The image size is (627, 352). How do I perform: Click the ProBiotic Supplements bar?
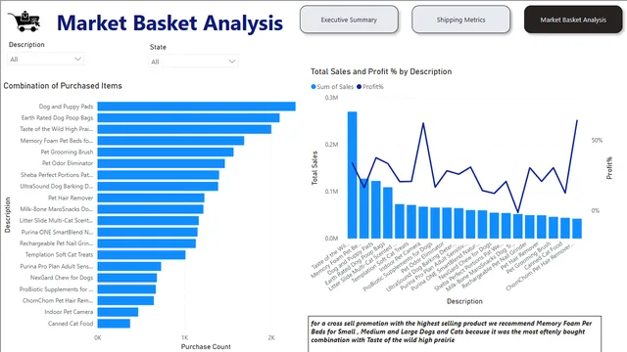click(126, 289)
